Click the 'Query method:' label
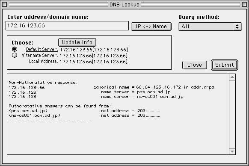249x166 pixels. (x=199, y=17)
